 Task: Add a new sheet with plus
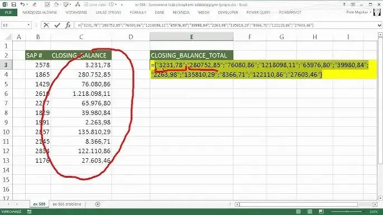point(98,204)
